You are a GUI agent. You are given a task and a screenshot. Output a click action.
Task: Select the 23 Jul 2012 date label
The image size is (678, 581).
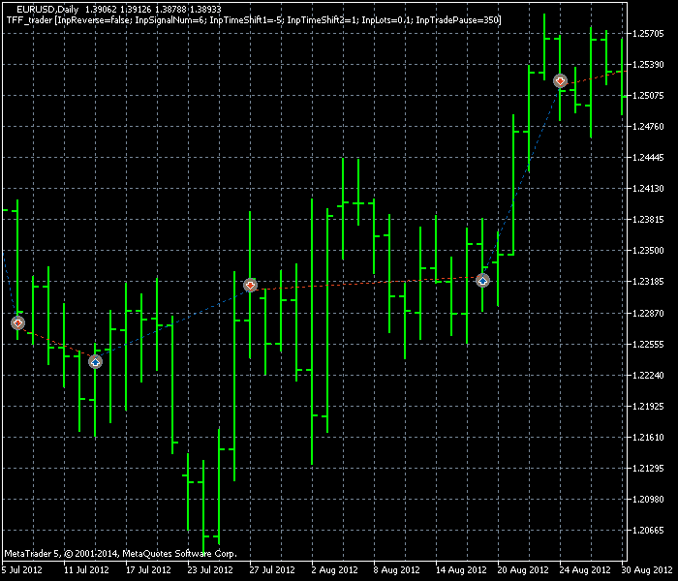(210, 569)
